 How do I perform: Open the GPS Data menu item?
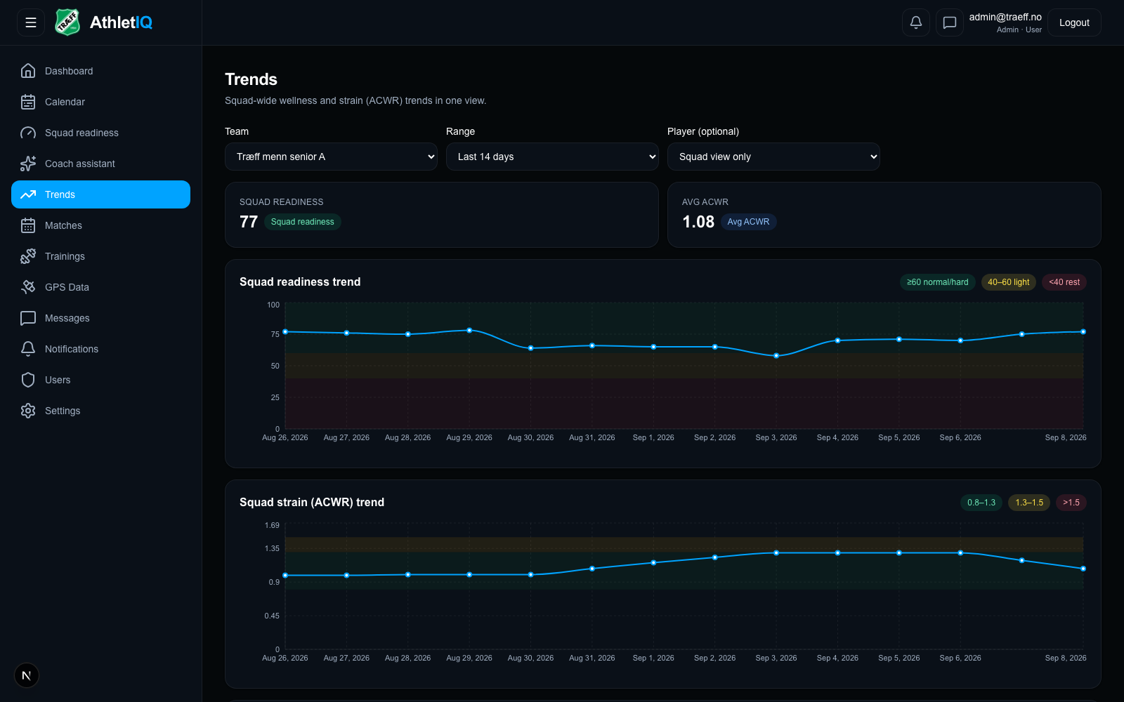point(100,287)
